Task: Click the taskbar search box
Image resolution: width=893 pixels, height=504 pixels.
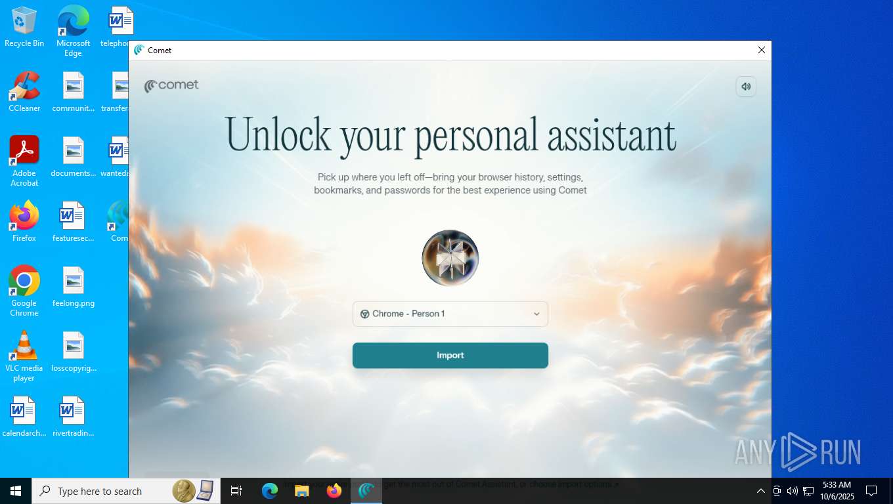Action: point(125,491)
